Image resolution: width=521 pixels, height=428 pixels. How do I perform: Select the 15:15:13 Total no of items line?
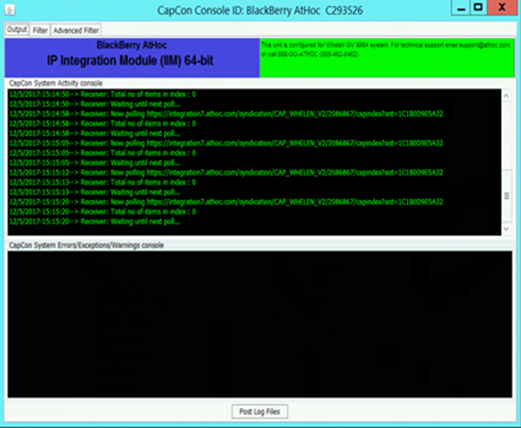pyautogui.click(x=102, y=182)
